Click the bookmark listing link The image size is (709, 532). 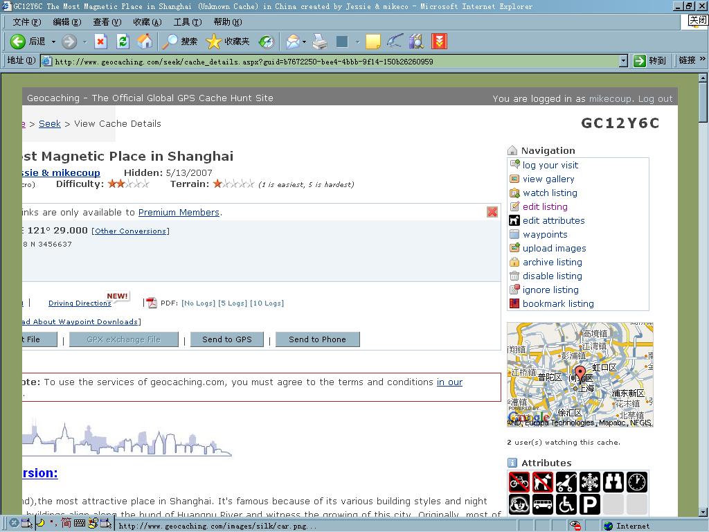point(558,304)
